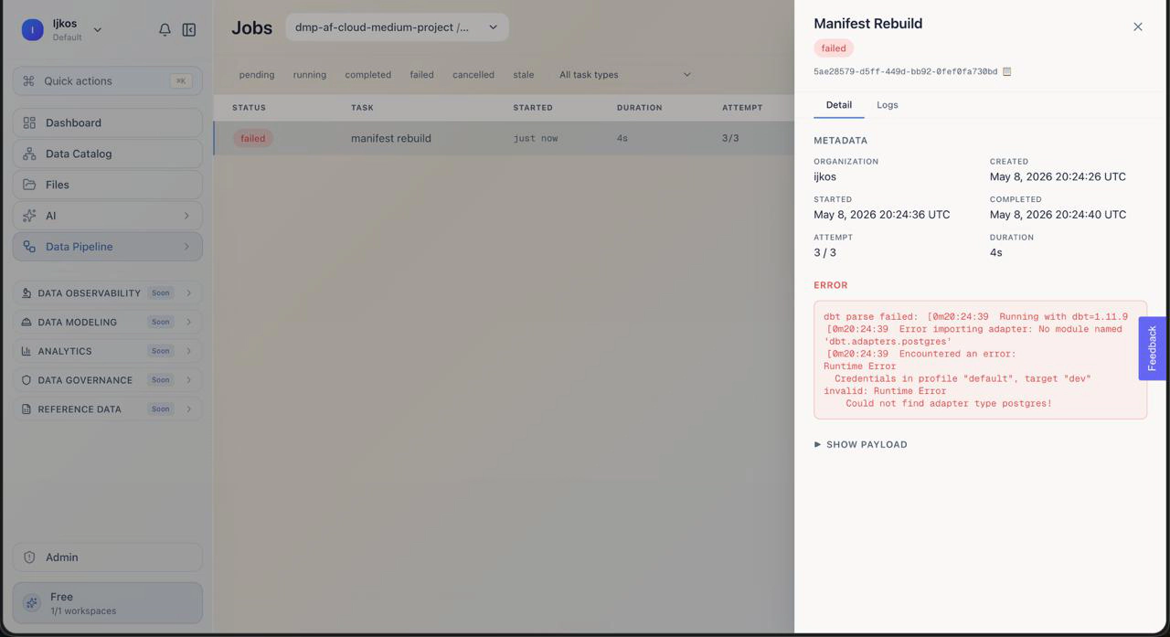
Task: Filter jobs by completed status
Action: 368,75
